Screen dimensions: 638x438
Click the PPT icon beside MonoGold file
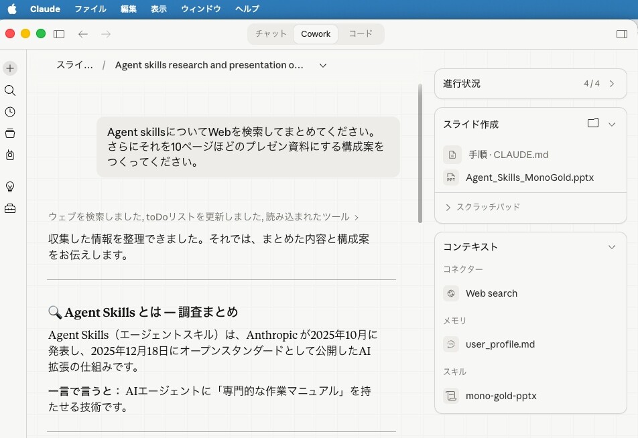[451, 177]
